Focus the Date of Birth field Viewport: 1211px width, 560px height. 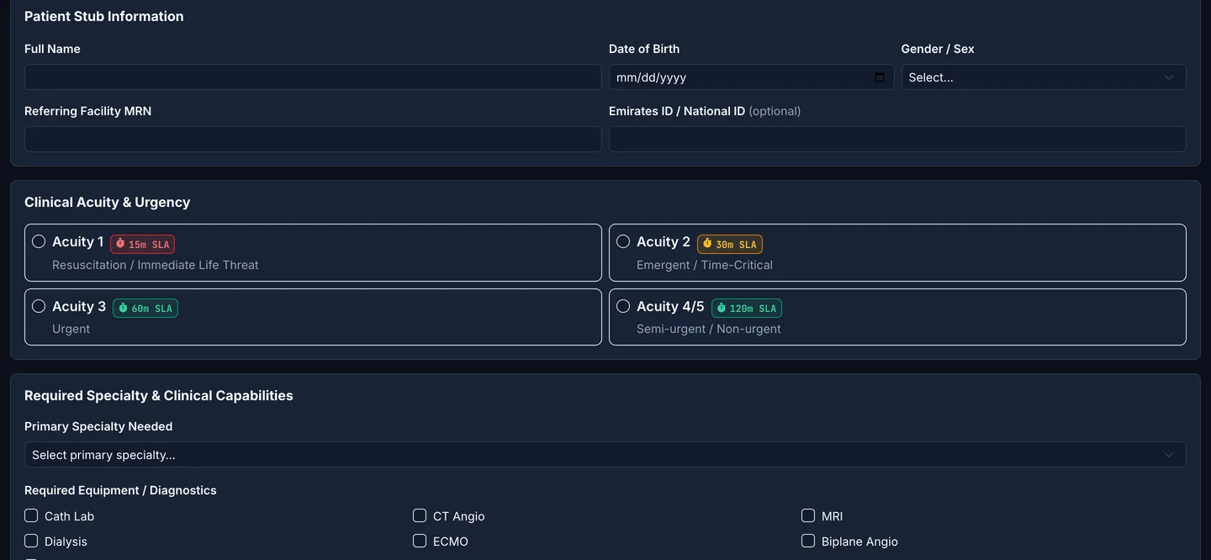pos(751,77)
